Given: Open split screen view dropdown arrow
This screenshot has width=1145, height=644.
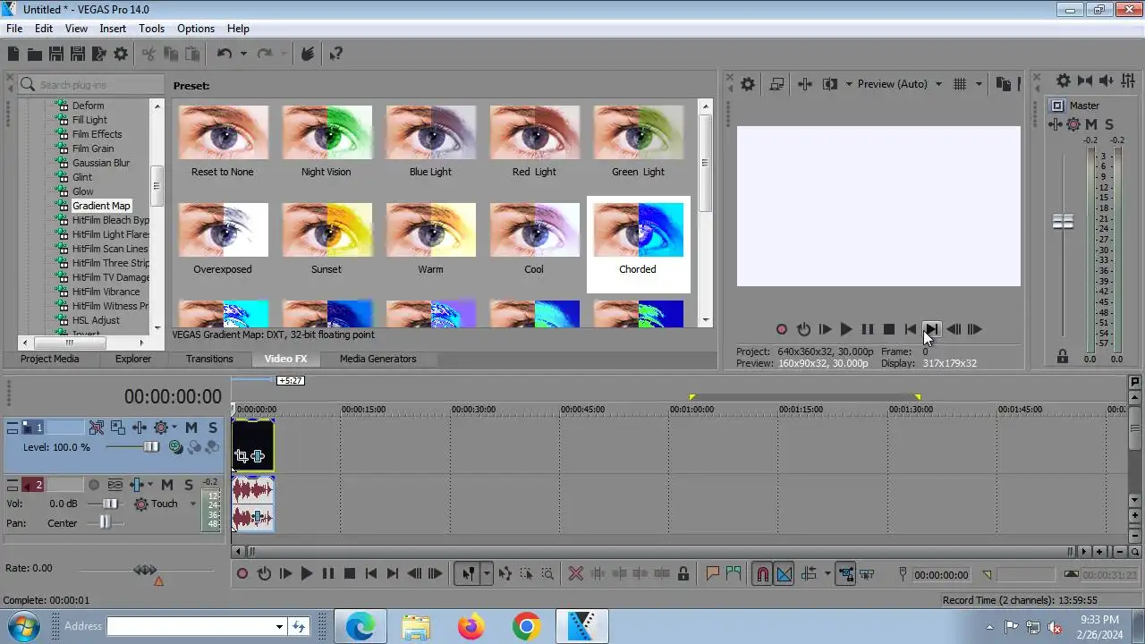Looking at the screenshot, I should click(x=849, y=84).
